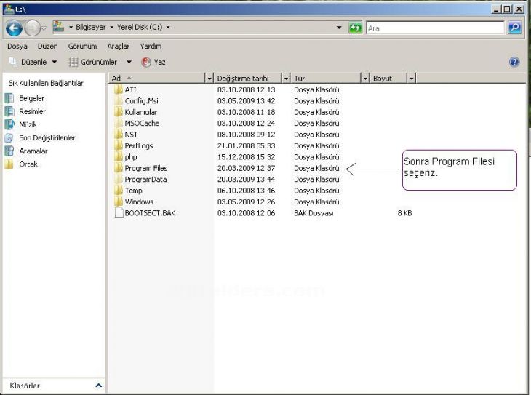
Task: Click Dosya Klasörü type of ATI row
Action: pos(316,89)
